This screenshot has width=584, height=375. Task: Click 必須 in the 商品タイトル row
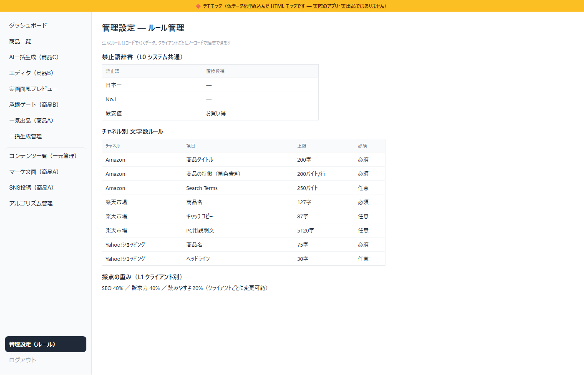(x=363, y=160)
